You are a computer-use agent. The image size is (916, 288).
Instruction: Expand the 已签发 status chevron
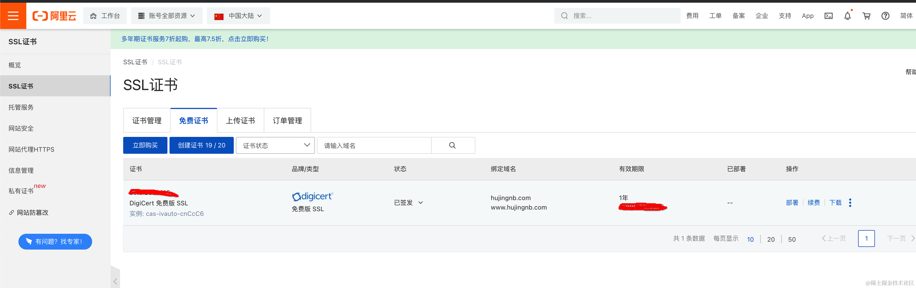click(x=421, y=203)
